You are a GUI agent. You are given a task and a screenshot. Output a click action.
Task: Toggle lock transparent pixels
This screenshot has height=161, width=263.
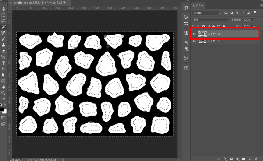203,26
